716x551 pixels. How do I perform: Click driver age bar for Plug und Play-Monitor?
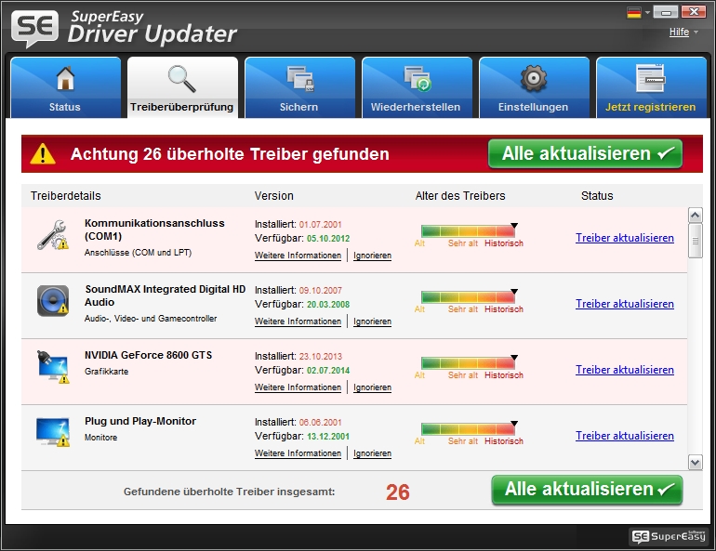coord(468,428)
